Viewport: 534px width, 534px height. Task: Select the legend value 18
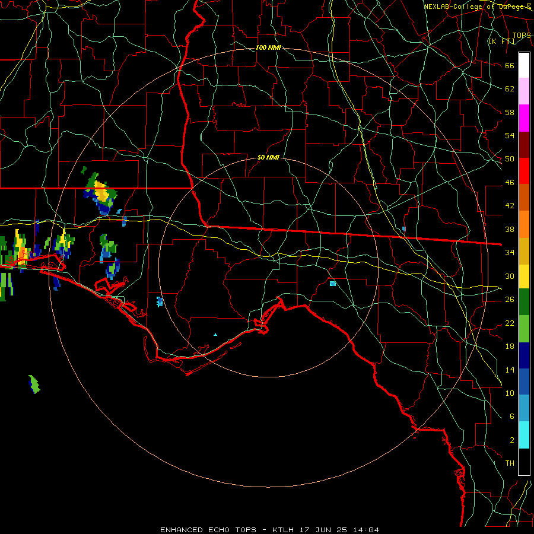tap(510, 347)
